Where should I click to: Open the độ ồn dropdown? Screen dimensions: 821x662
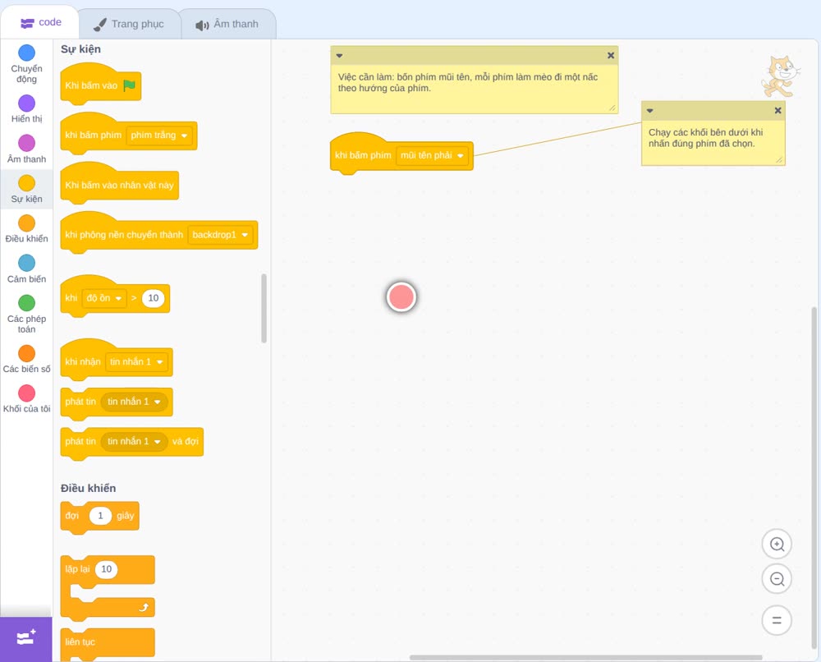[103, 298]
